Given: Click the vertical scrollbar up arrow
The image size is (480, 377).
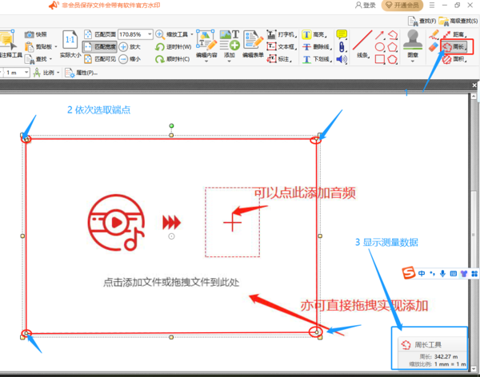Looking at the screenshot, I should [x=474, y=97].
